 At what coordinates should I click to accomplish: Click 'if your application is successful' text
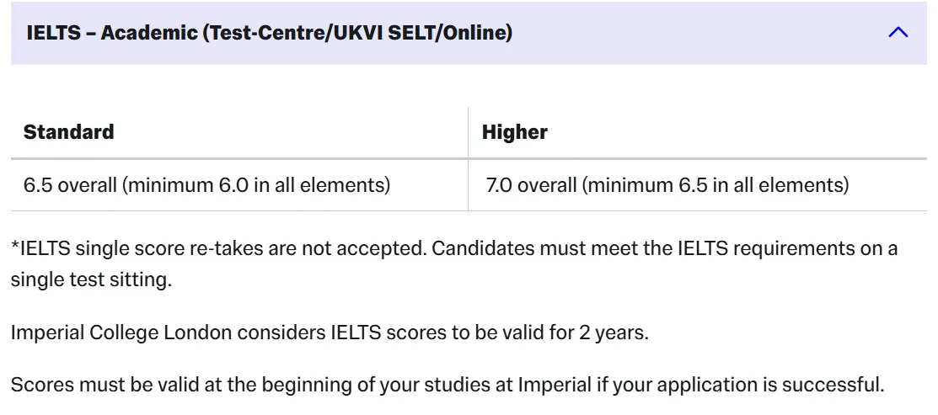pos(738,385)
